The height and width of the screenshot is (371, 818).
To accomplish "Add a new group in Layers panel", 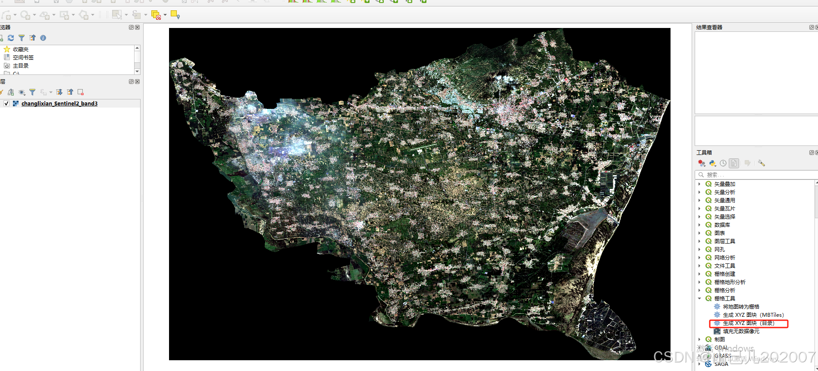I will point(11,92).
